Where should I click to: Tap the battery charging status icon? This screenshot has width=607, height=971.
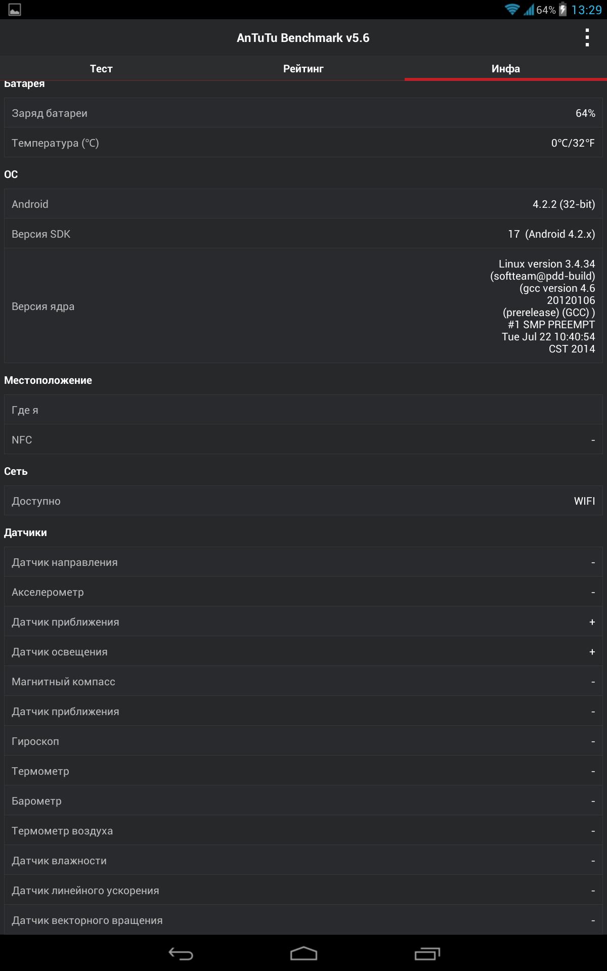(x=562, y=10)
